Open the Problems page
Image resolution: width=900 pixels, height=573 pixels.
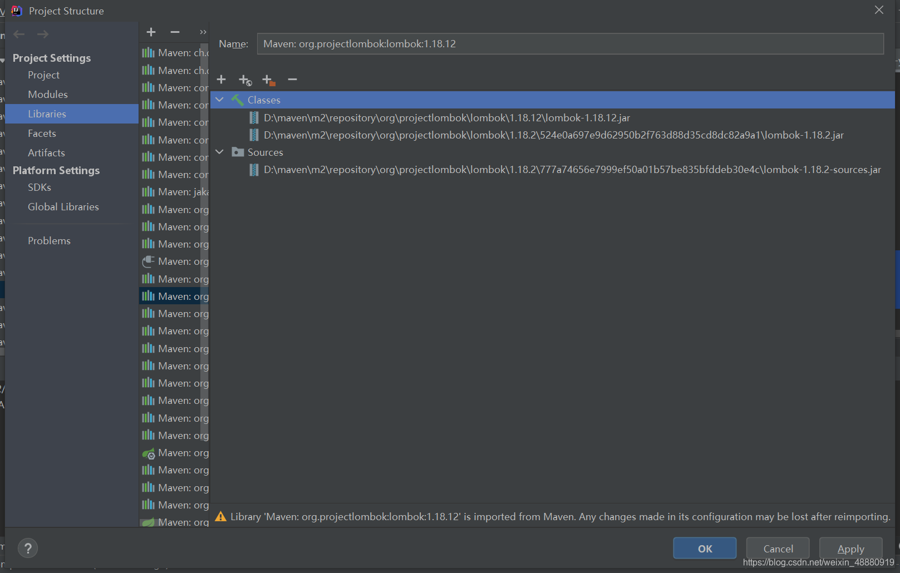coord(49,241)
